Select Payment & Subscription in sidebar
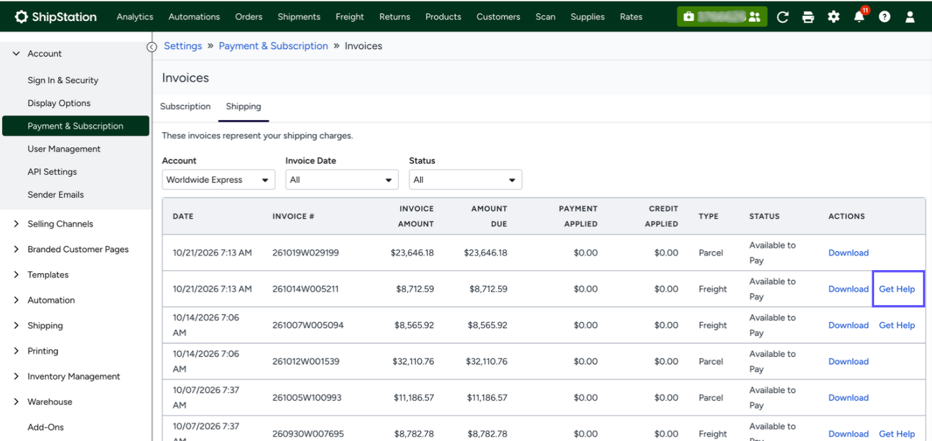Image resolution: width=932 pixels, height=441 pixels. pyautogui.click(x=76, y=126)
